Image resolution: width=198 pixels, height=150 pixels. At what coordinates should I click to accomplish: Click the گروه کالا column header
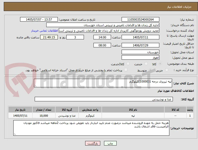pyautogui.click(x=67, y=110)
